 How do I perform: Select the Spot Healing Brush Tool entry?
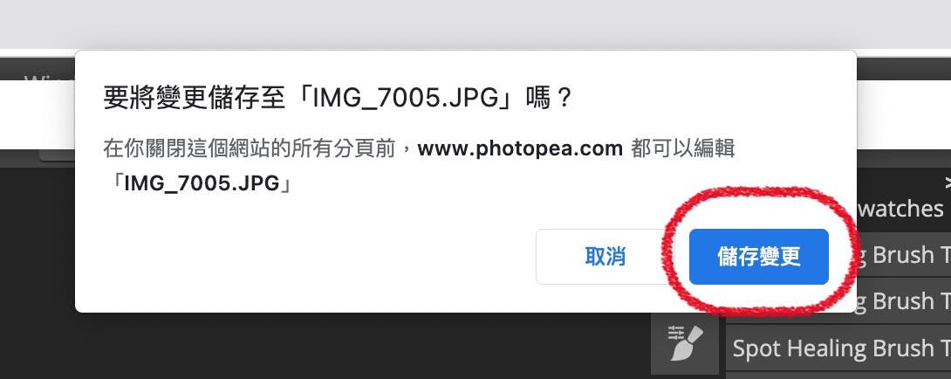point(838,348)
